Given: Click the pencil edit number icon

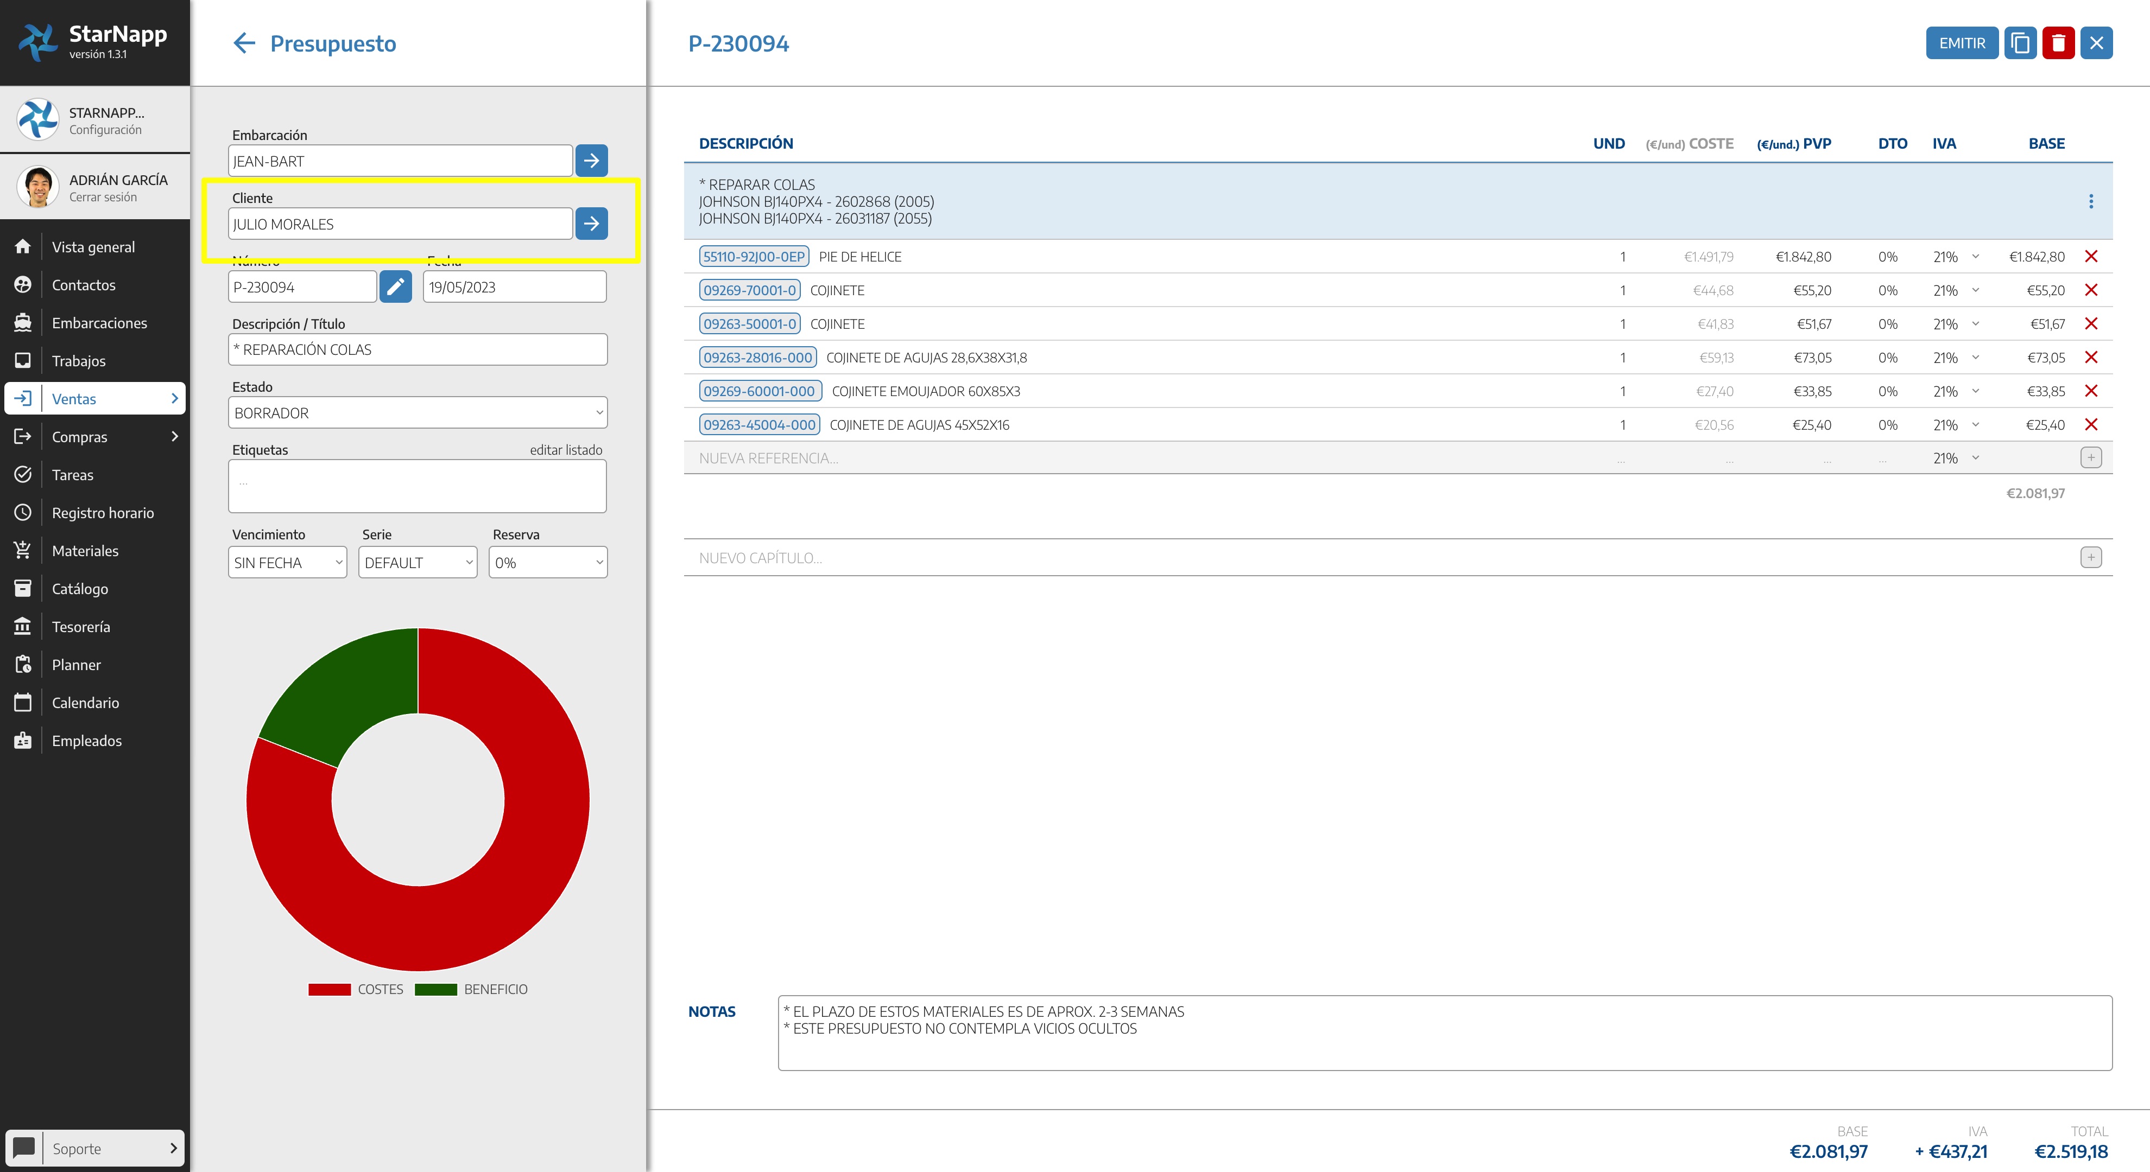Looking at the screenshot, I should [x=396, y=287].
